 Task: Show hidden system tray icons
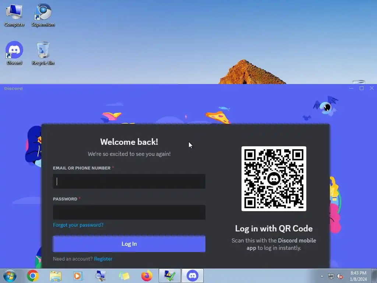(322, 276)
